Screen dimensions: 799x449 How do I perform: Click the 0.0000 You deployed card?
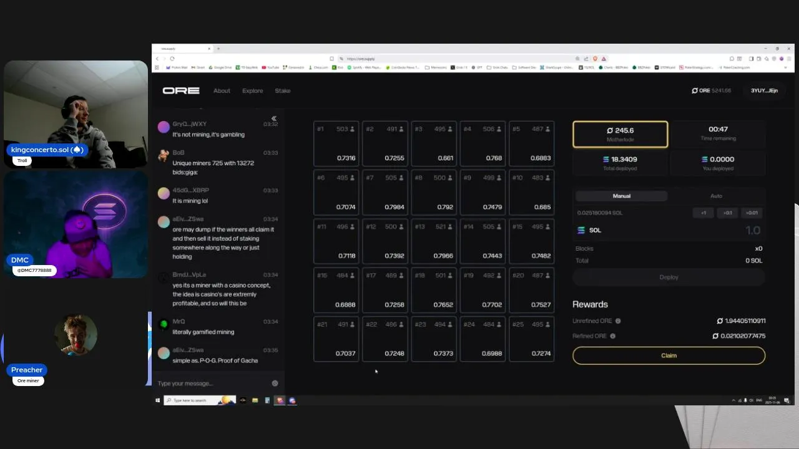click(x=718, y=163)
